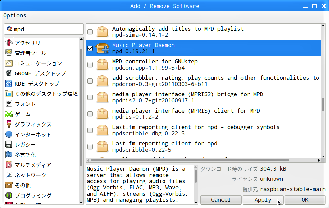Check the mpdscribble-dbg debugger symbols checkbox

pyautogui.click(x=90, y=130)
